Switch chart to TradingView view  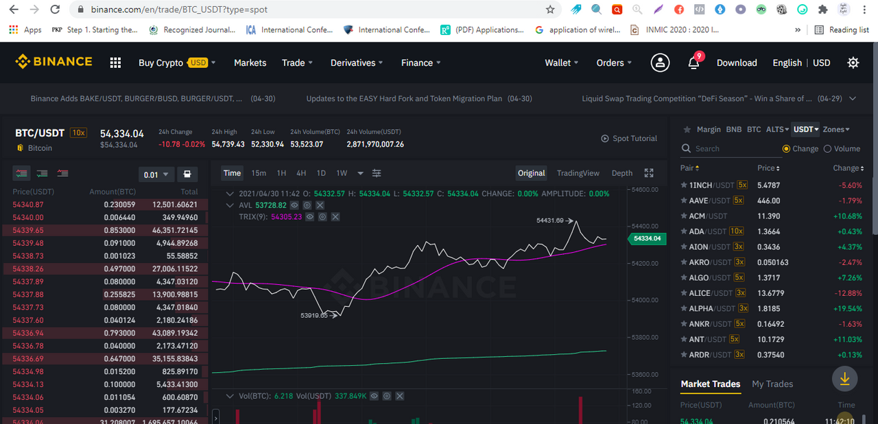[x=578, y=173]
